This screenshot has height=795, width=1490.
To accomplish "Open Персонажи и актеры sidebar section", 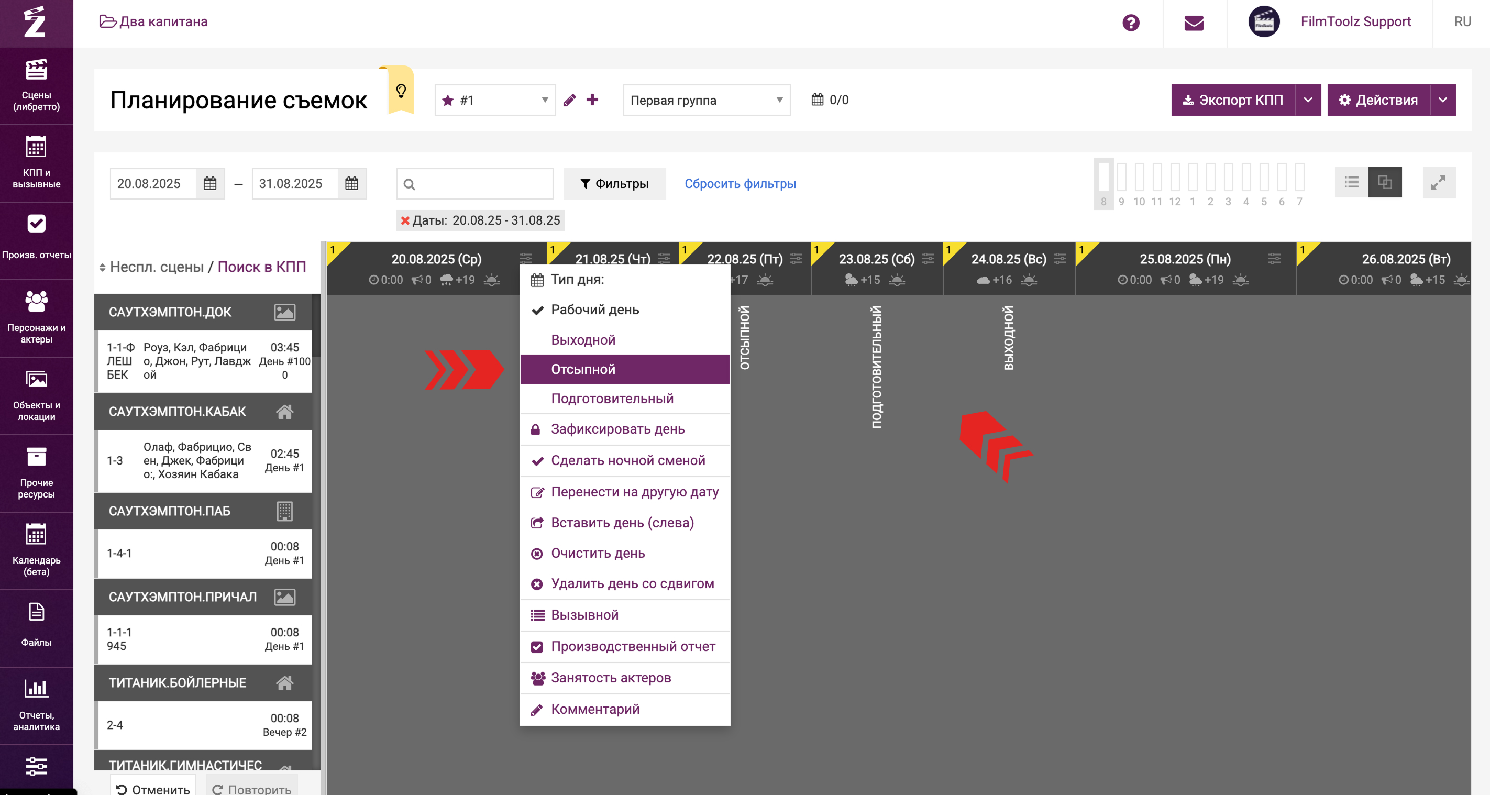I will pos(37,318).
